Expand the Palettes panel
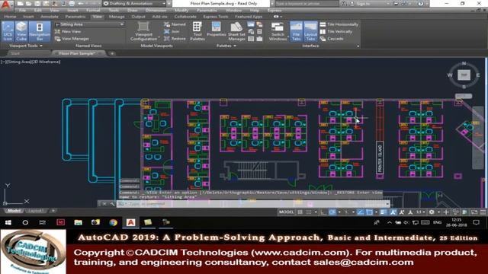 click(x=226, y=46)
